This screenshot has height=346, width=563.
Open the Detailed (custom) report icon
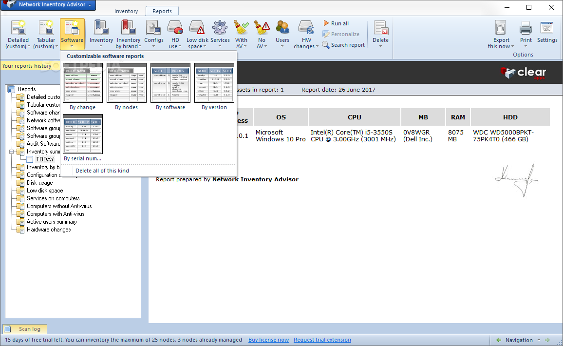[18, 28]
